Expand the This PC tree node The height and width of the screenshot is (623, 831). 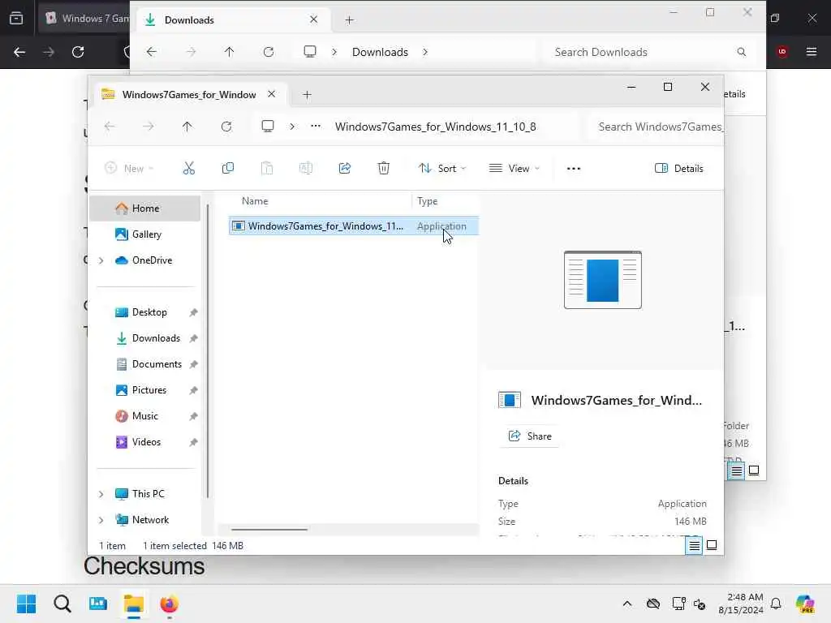coord(101,494)
